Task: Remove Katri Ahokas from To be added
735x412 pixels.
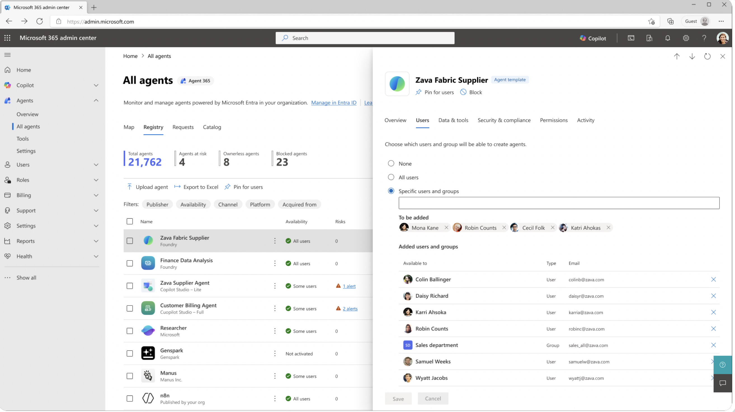Action: pos(608,228)
